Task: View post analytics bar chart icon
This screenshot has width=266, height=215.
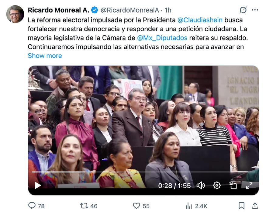Action: (x=189, y=206)
